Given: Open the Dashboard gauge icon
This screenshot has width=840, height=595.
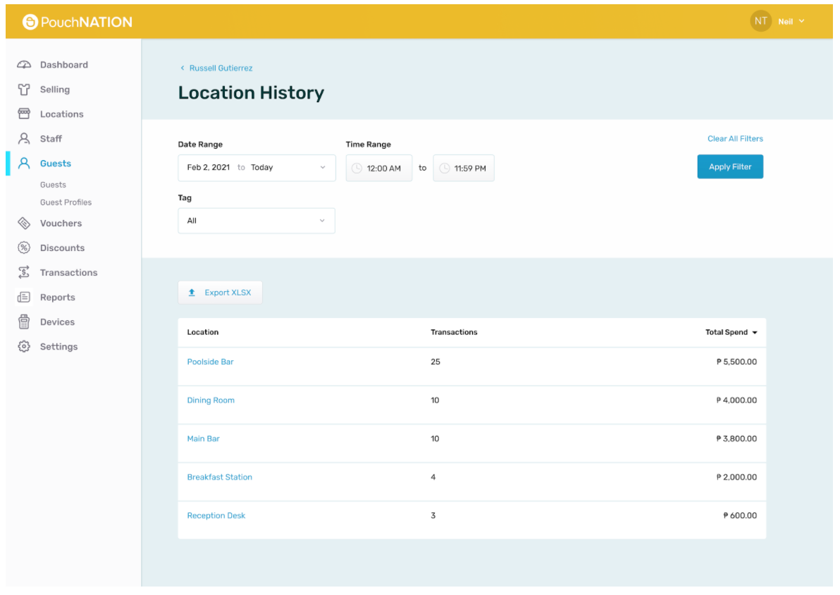Looking at the screenshot, I should [24, 65].
